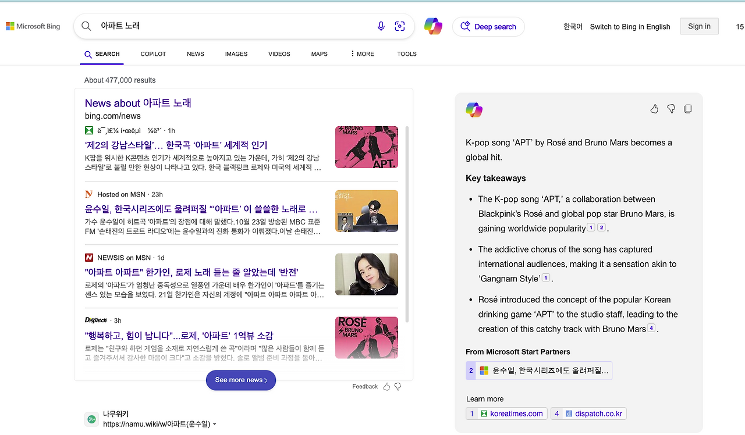
Task: Click the Microsoft Bing logo
Action: 33,26
